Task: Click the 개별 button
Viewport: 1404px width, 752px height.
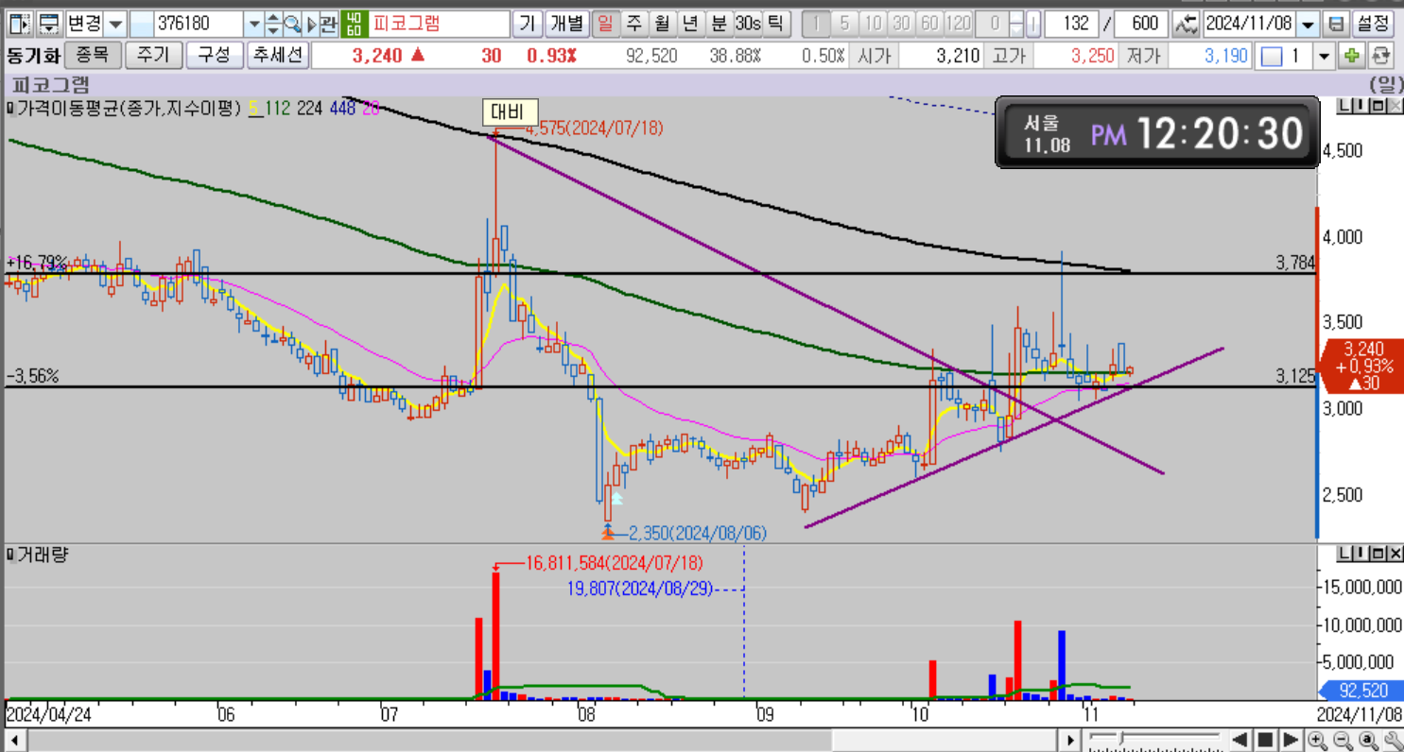Action: (567, 24)
